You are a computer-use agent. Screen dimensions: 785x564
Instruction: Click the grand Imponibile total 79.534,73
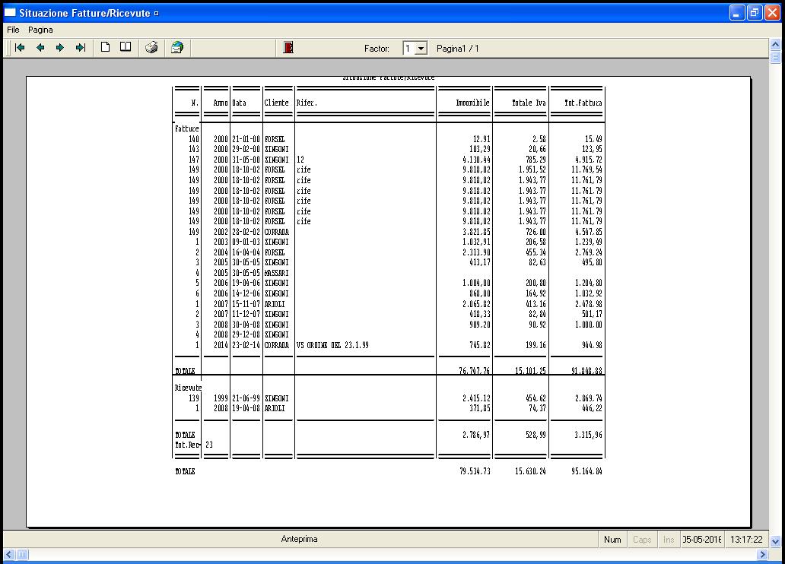[x=475, y=471]
